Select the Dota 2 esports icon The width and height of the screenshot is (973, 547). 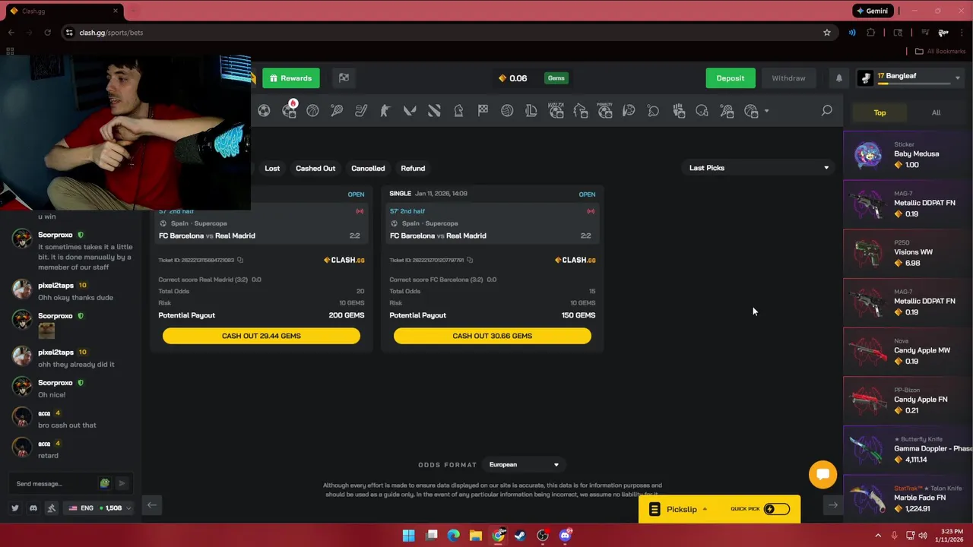tap(434, 111)
